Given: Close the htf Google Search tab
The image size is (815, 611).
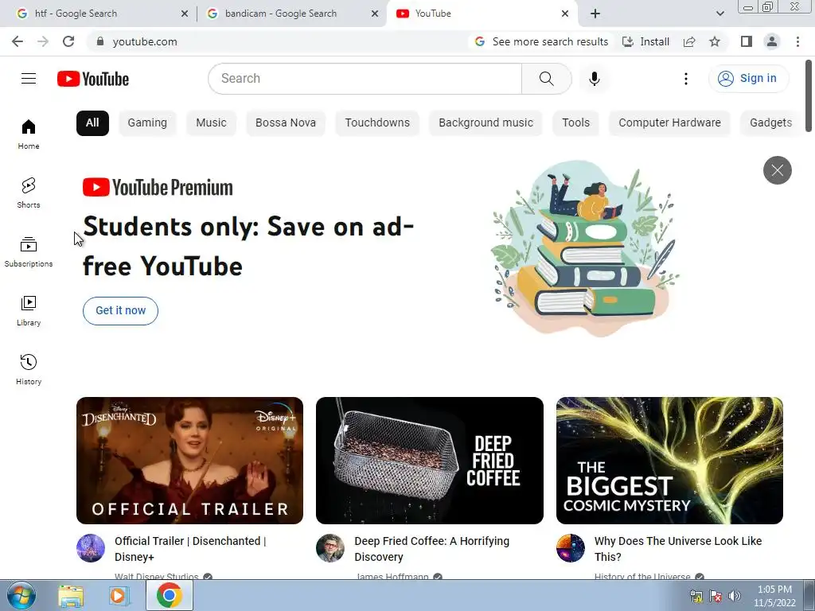Looking at the screenshot, I should 185,14.
